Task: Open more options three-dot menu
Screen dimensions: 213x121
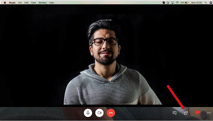Action: point(209,113)
